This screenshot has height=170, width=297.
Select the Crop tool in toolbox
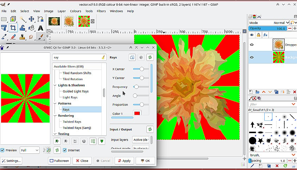(x=13, y=28)
